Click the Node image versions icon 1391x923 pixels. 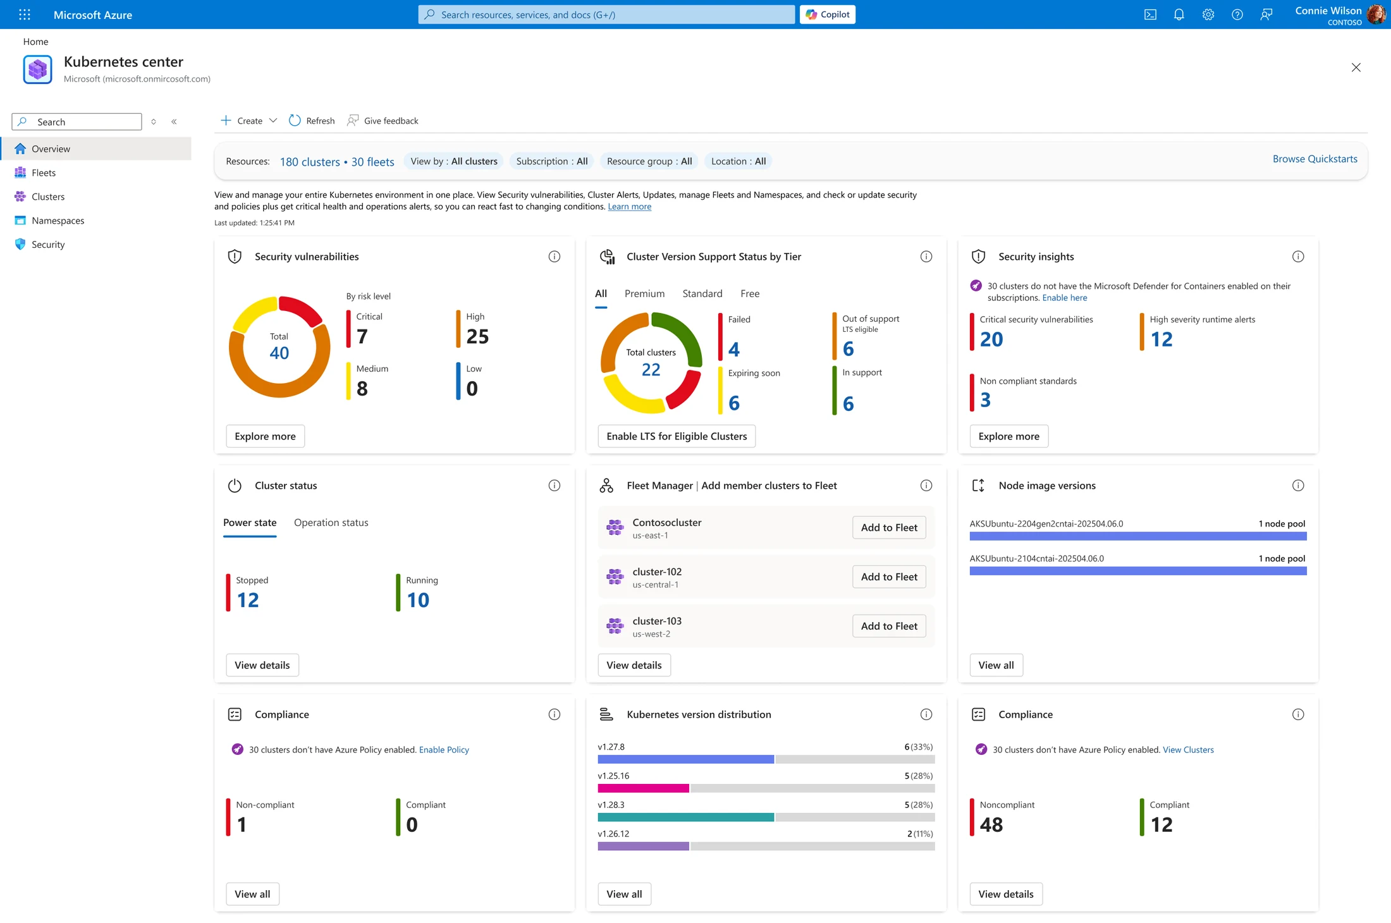click(x=978, y=485)
